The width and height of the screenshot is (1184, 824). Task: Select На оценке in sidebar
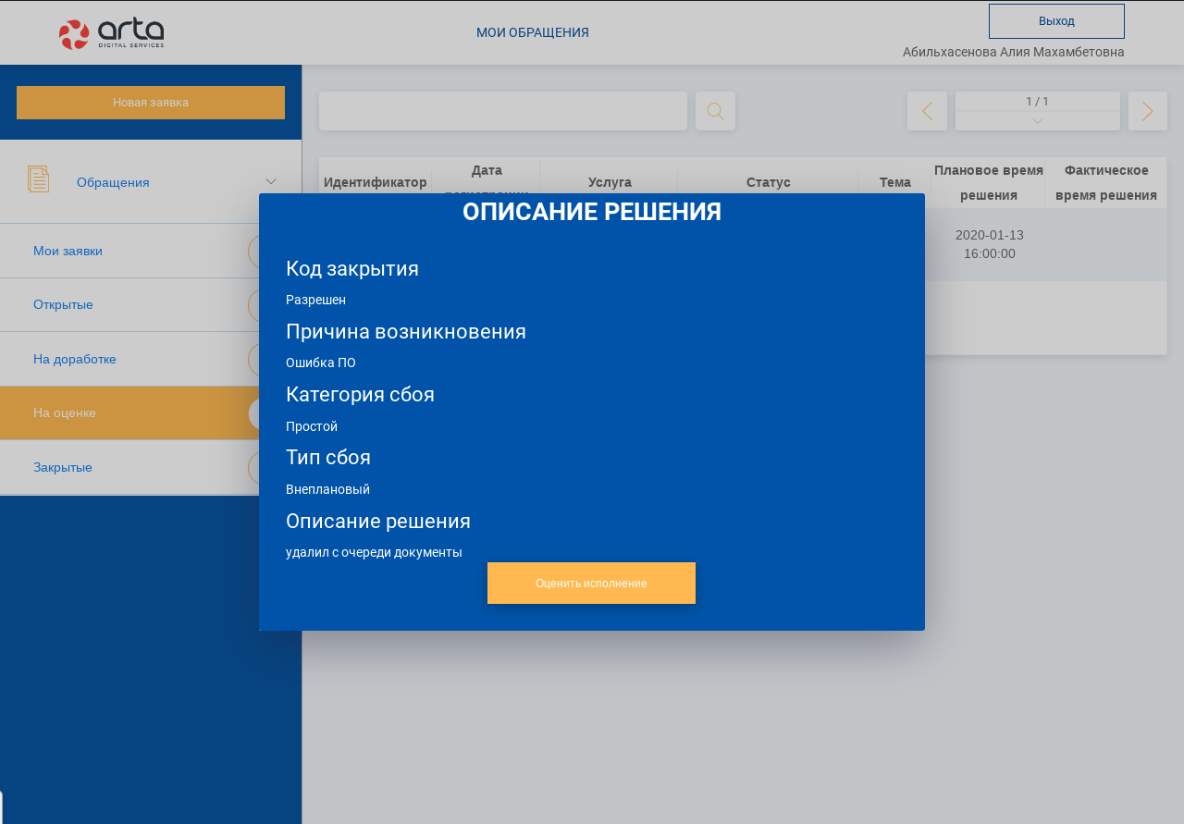151,412
